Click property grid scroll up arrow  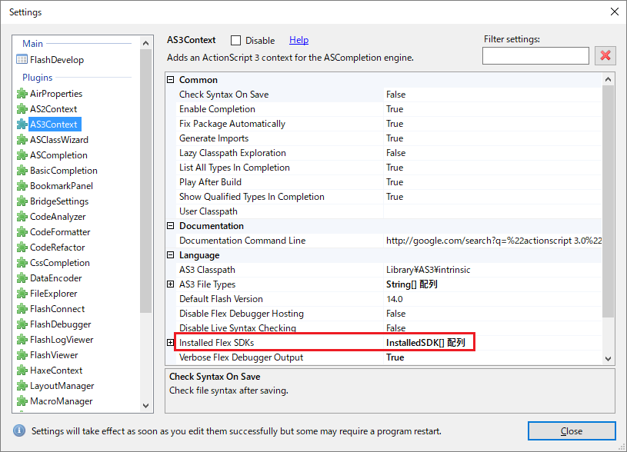pyautogui.click(x=609, y=79)
